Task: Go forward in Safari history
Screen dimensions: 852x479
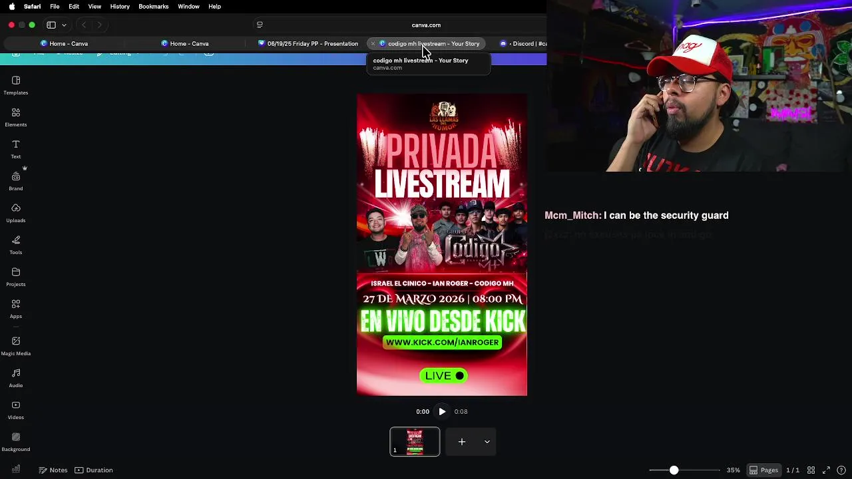Action: tap(99, 25)
